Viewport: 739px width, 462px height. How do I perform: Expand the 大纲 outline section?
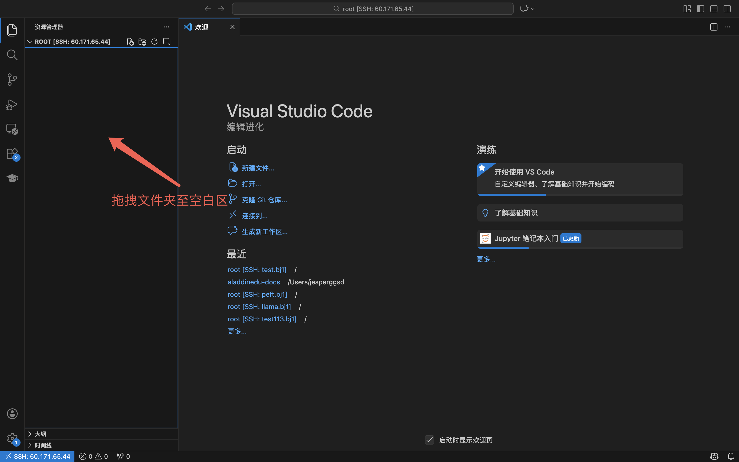(40, 434)
